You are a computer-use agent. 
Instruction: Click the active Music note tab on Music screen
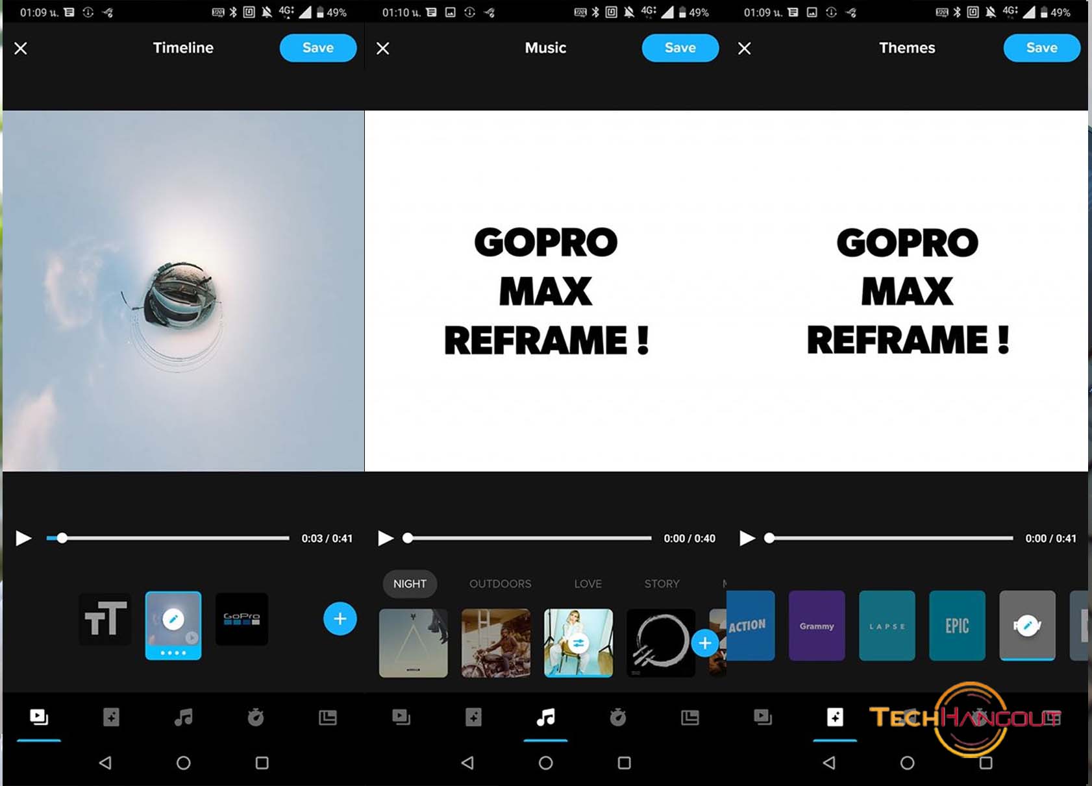coord(546,717)
